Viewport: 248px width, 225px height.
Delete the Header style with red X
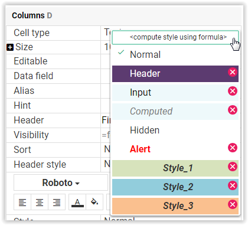tap(233, 72)
